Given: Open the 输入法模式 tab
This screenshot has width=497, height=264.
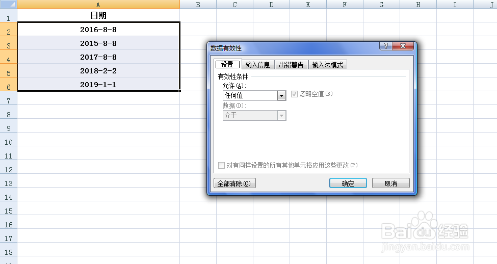Looking at the screenshot, I should tap(328, 65).
